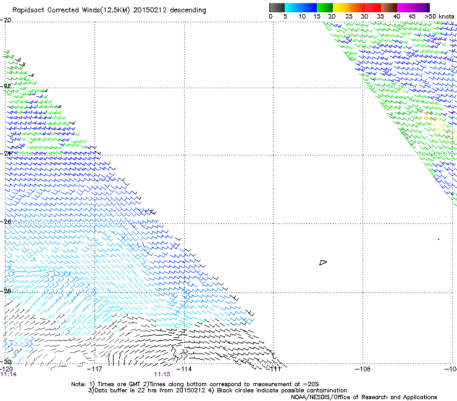Click the gray 0-5 knots color band
The width and height of the screenshot is (457, 401).
277,7
